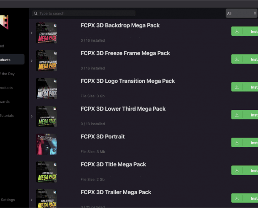
Task: Expand FCPX 3D Freeze Frame Mega Pack row
Action: [x=32, y=61]
